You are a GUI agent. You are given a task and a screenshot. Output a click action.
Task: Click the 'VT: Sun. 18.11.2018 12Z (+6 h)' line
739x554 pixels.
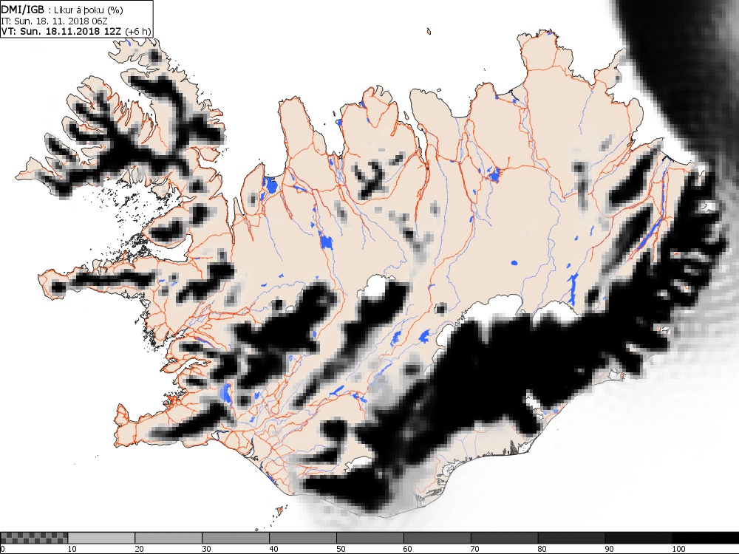(x=76, y=31)
